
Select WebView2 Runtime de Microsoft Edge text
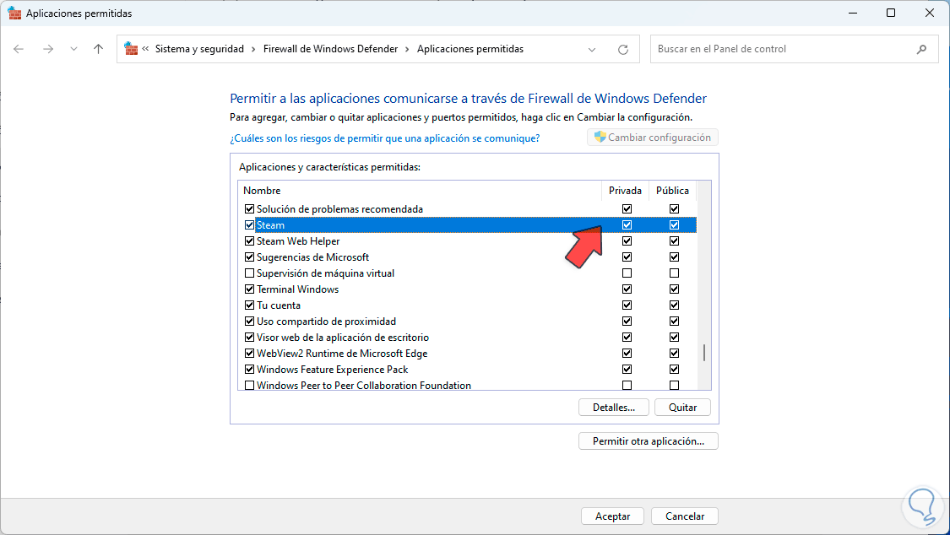(342, 354)
